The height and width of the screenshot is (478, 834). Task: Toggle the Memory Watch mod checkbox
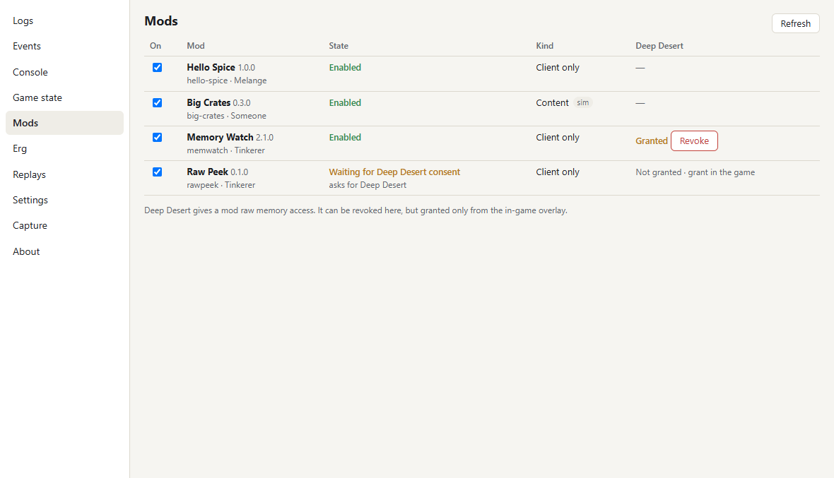(x=157, y=137)
